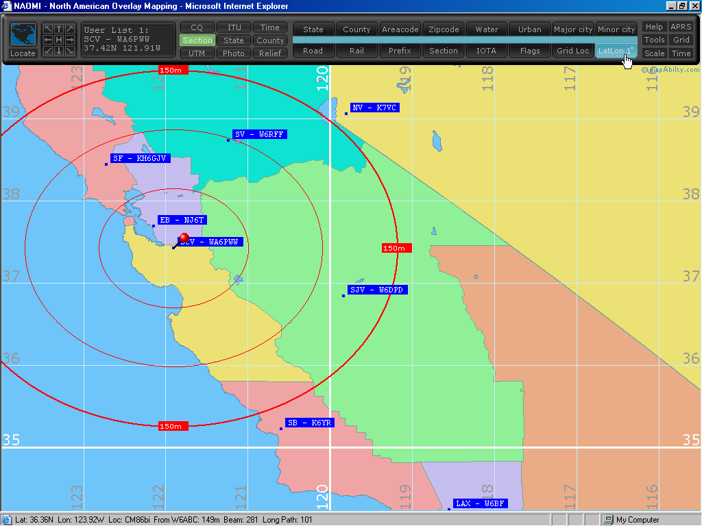Open the Scale options
This screenshot has width=702, height=526.
click(x=654, y=53)
